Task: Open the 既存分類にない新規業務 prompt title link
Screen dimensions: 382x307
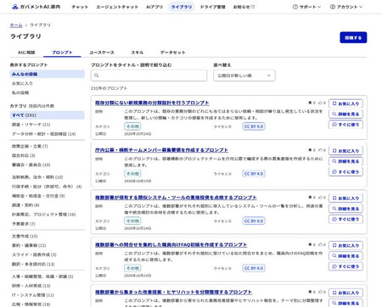Action: (x=152, y=103)
